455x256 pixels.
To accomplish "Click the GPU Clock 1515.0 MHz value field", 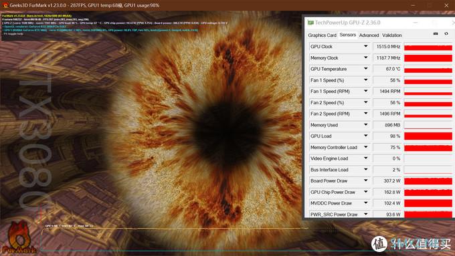I will 387,46.
